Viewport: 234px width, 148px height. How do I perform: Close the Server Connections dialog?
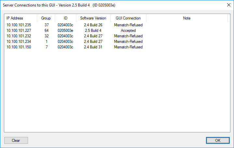pyautogui.click(x=229, y=5)
